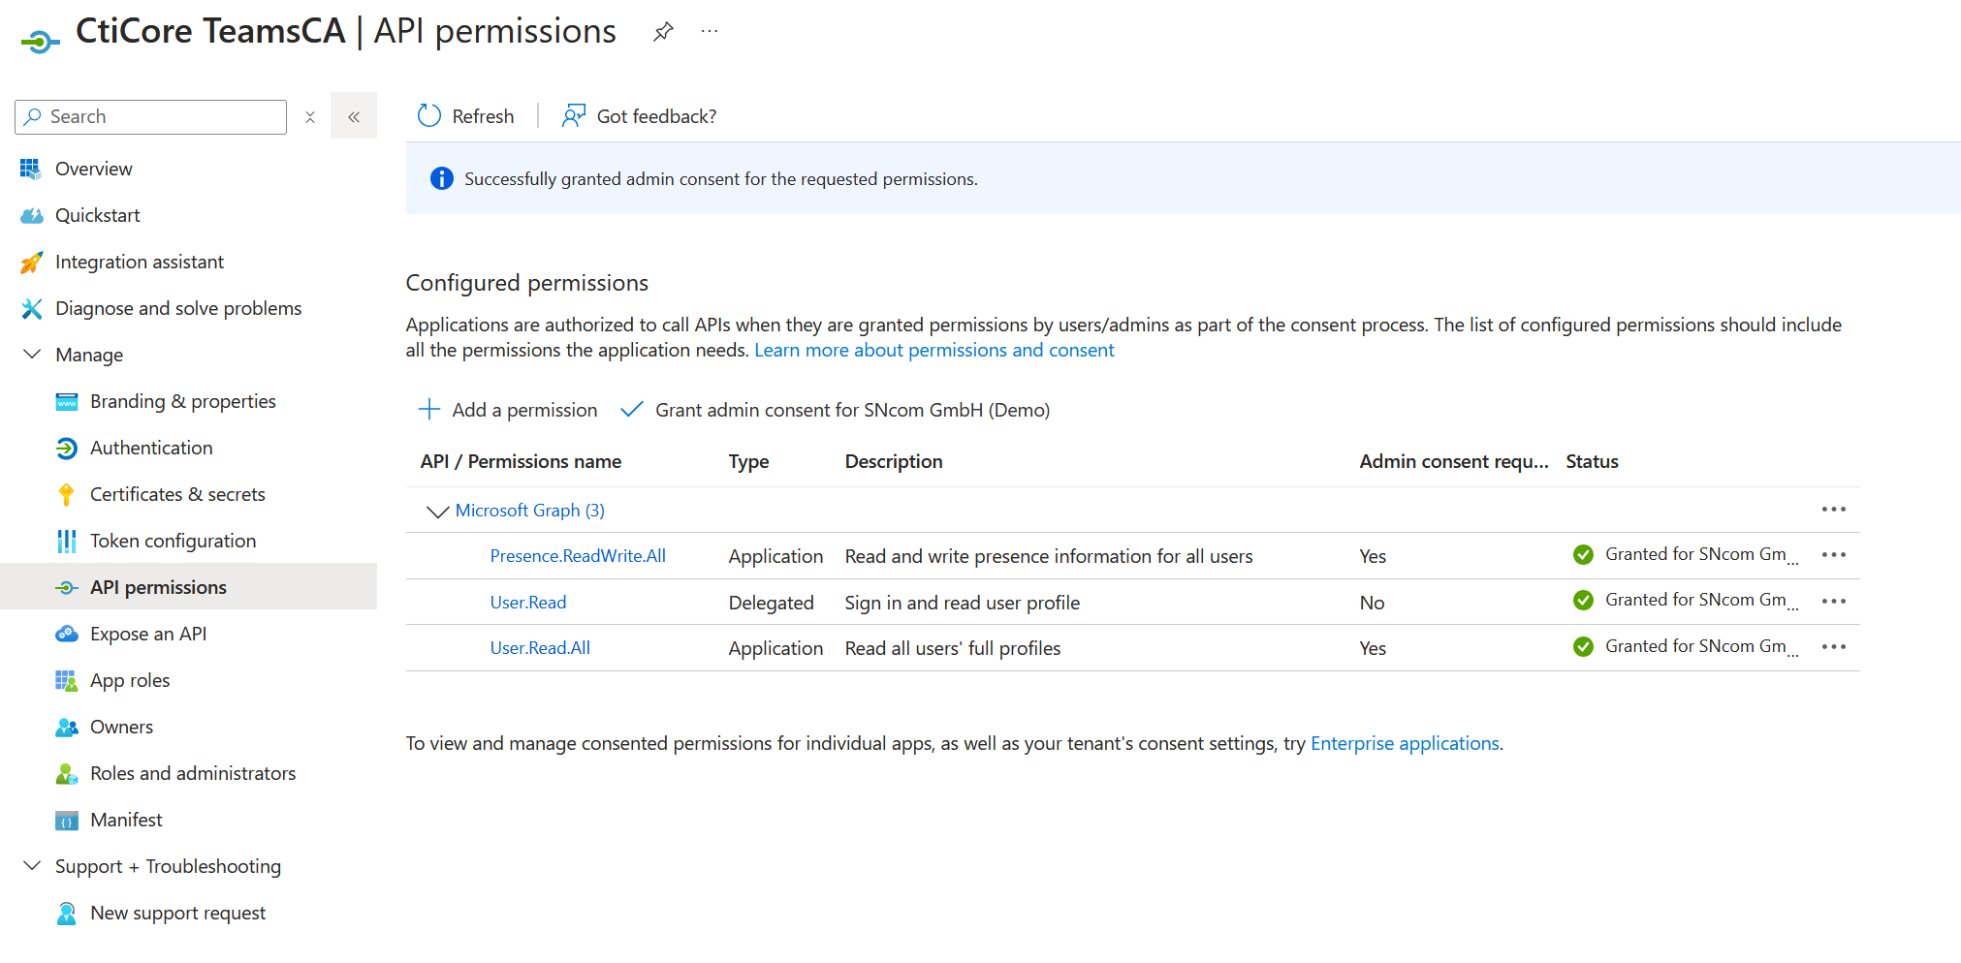Collapse the Manage section in sidebar
The height and width of the screenshot is (963, 1961).
coord(32,355)
